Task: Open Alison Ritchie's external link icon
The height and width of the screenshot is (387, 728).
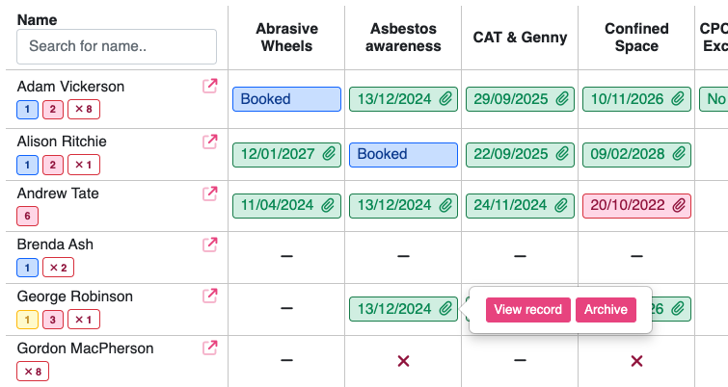Action: pos(209,142)
